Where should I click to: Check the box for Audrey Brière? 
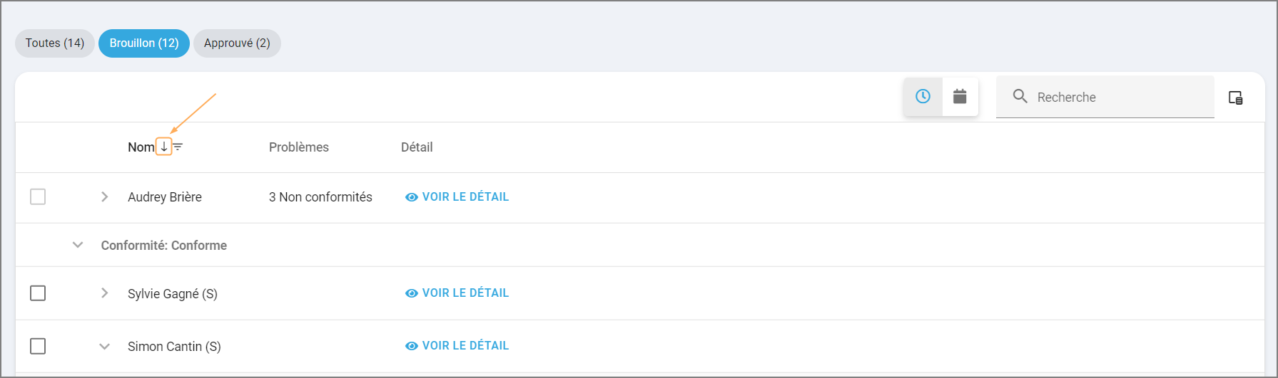click(38, 196)
